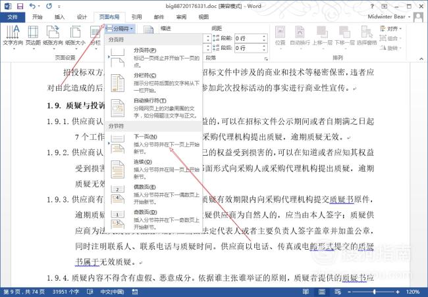Screen dimensions: 428x297
Task: Select the 页面布局 Page Layout tab
Action: tap(109, 17)
